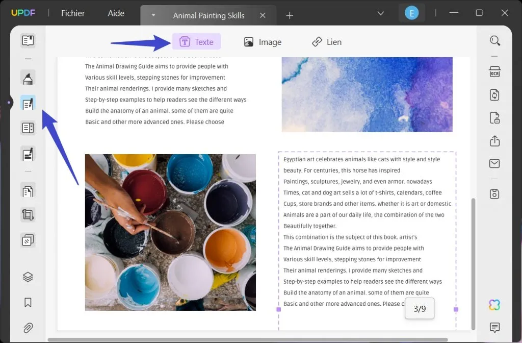Click the line "Egyptian art celebrates animals like cats"
This screenshot has height=343, width=522.
coord(362,159)
